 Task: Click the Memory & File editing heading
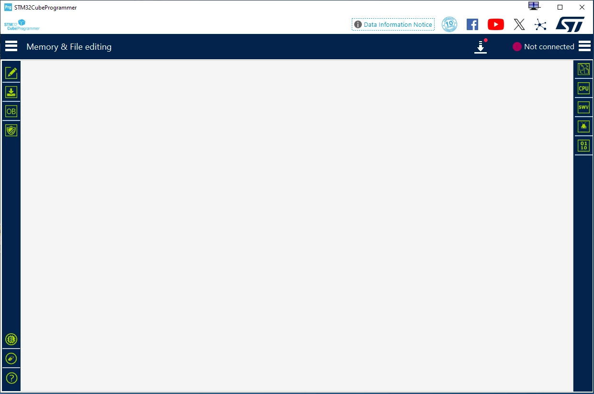pos(69,47)
